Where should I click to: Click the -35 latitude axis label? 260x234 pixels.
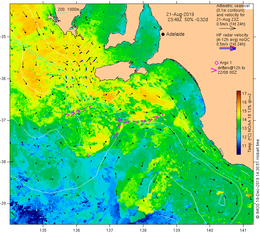pyautogui.click(x=3, y=37)
